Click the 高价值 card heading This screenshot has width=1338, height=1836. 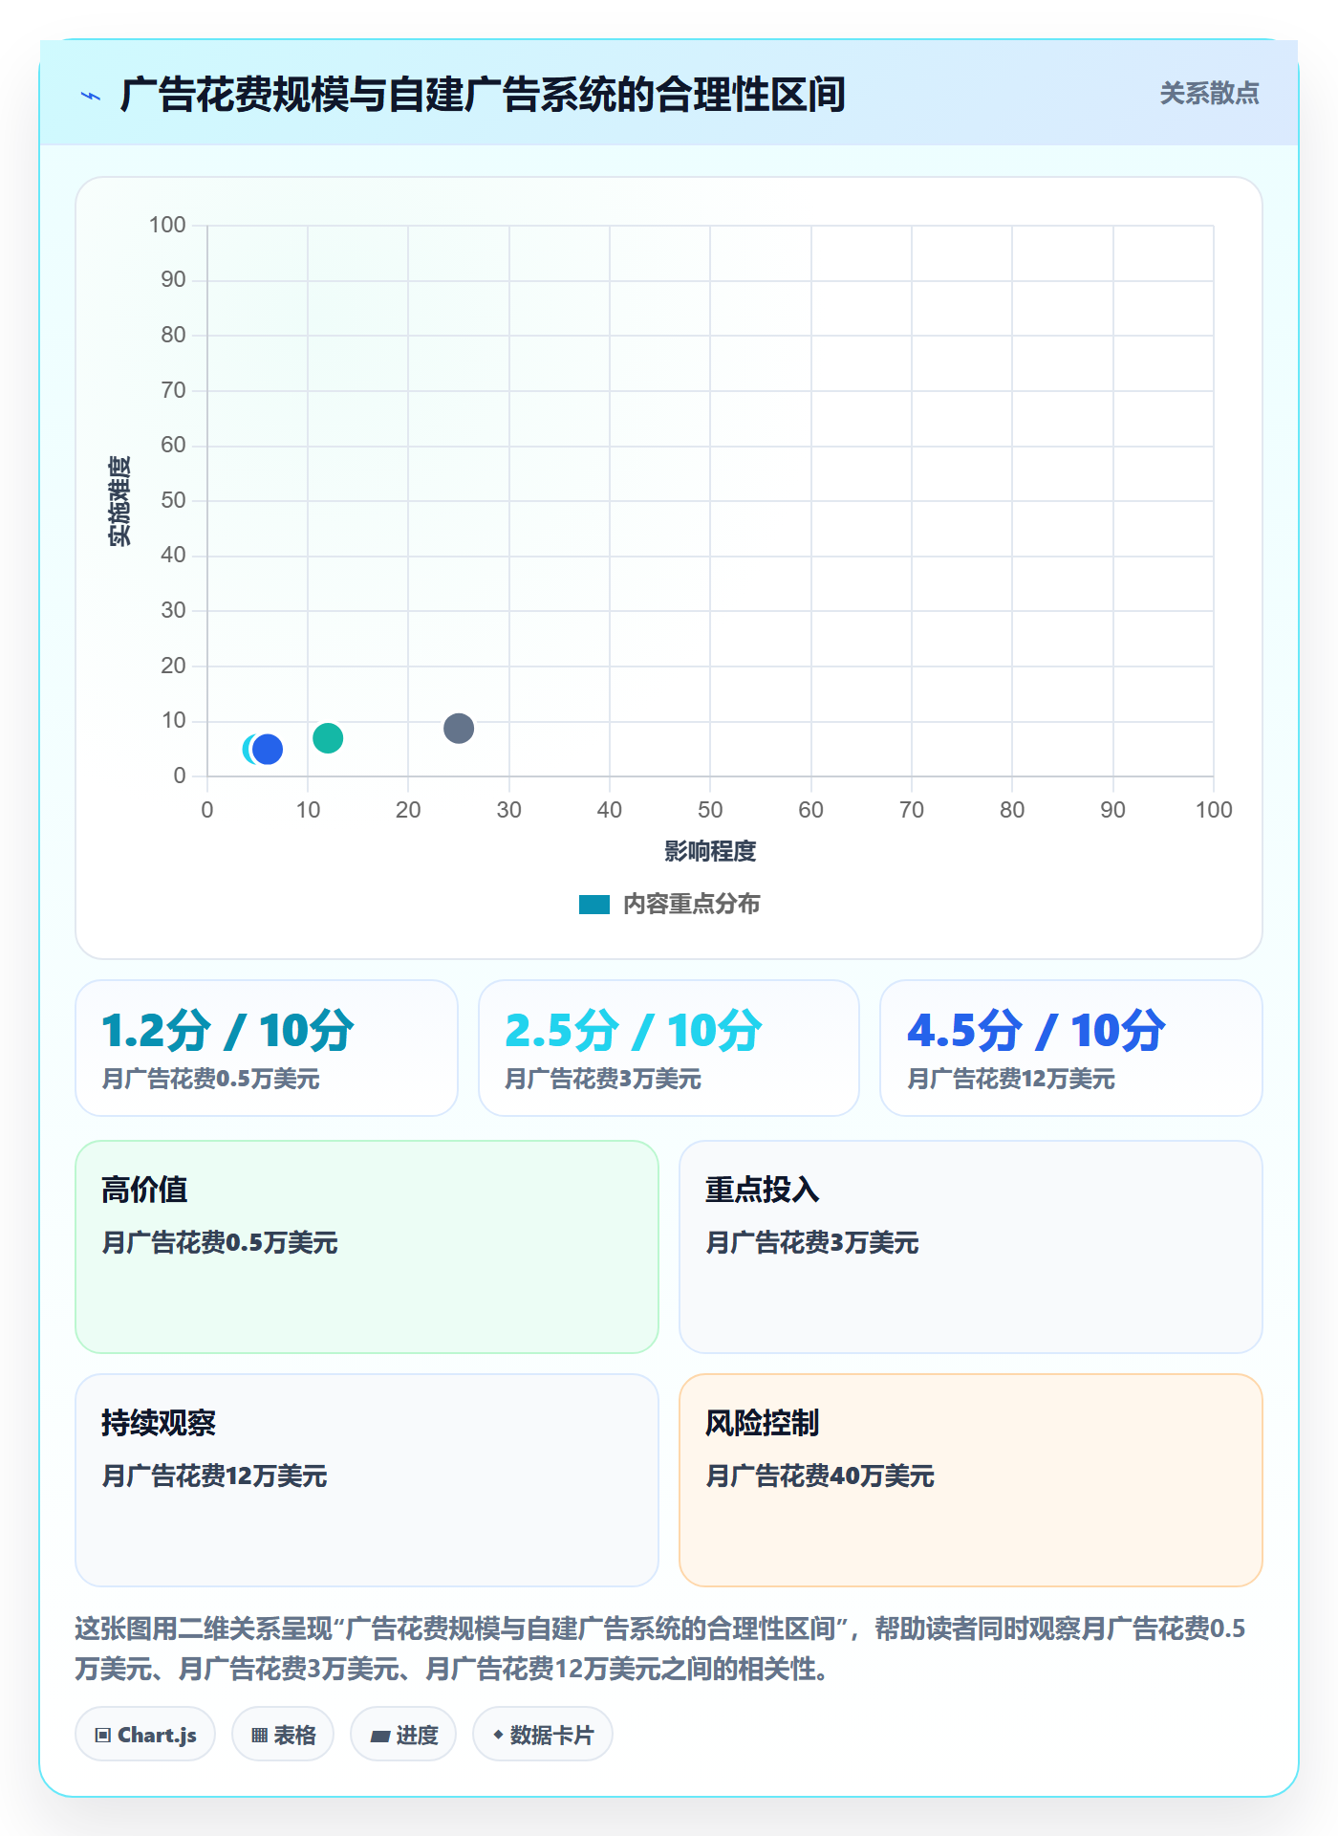(x=144, y=1191)
